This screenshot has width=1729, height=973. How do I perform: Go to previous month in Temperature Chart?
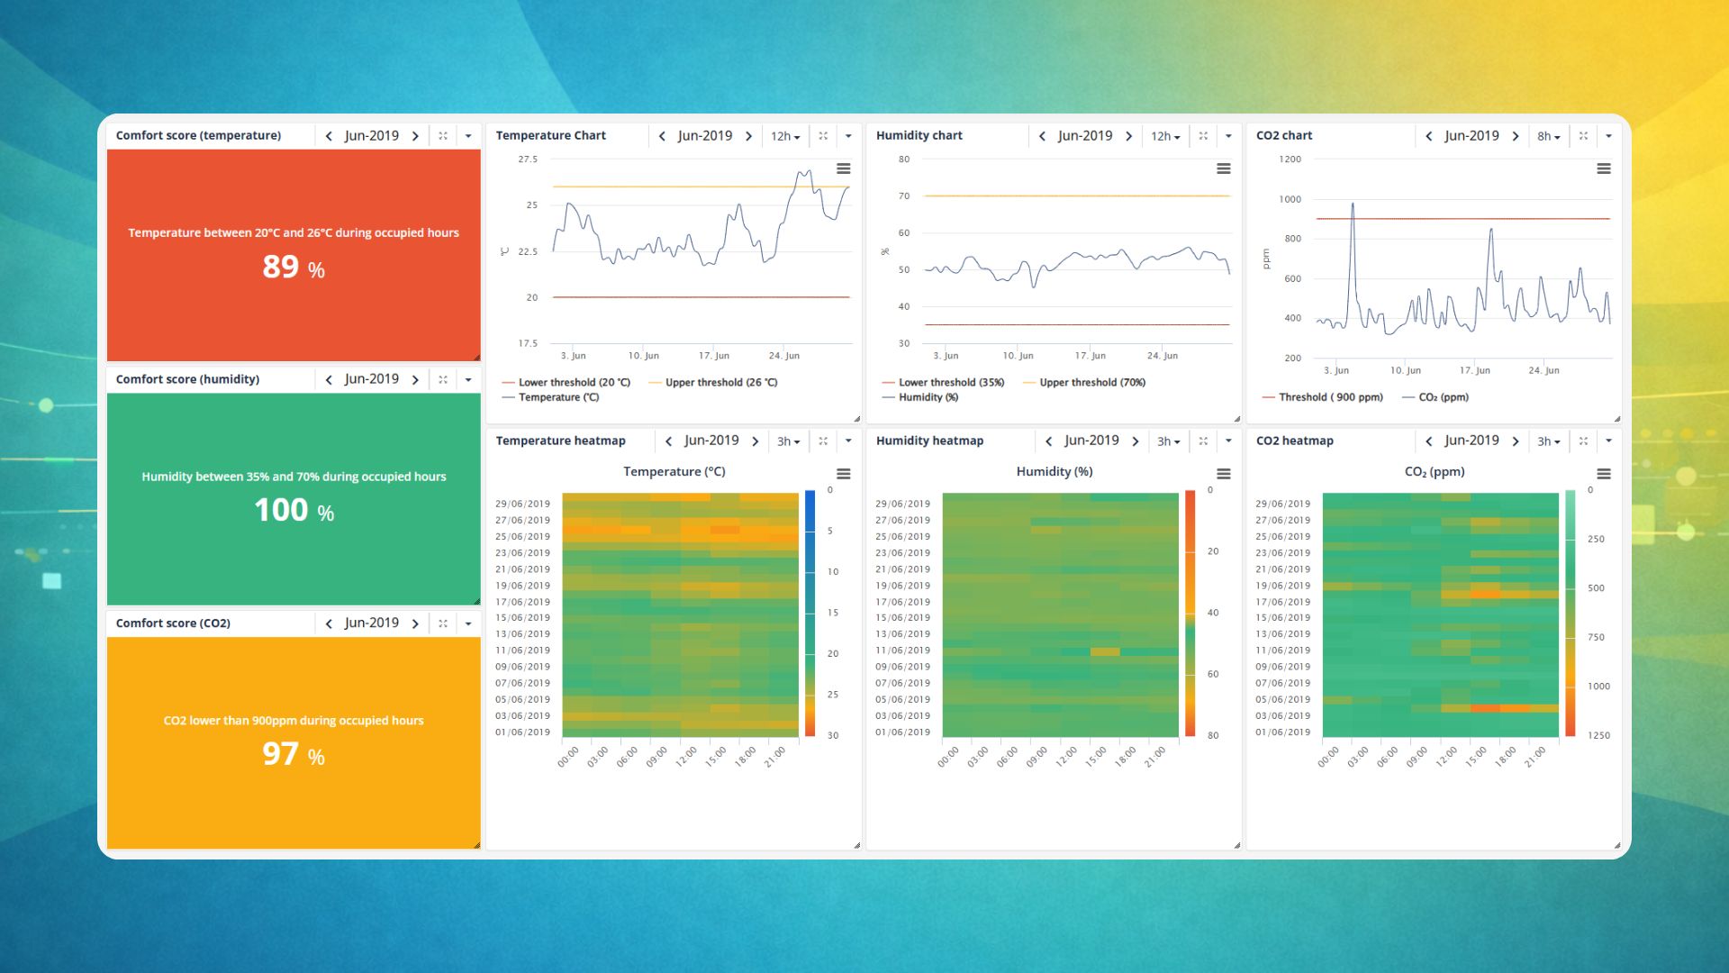(662, 136)
